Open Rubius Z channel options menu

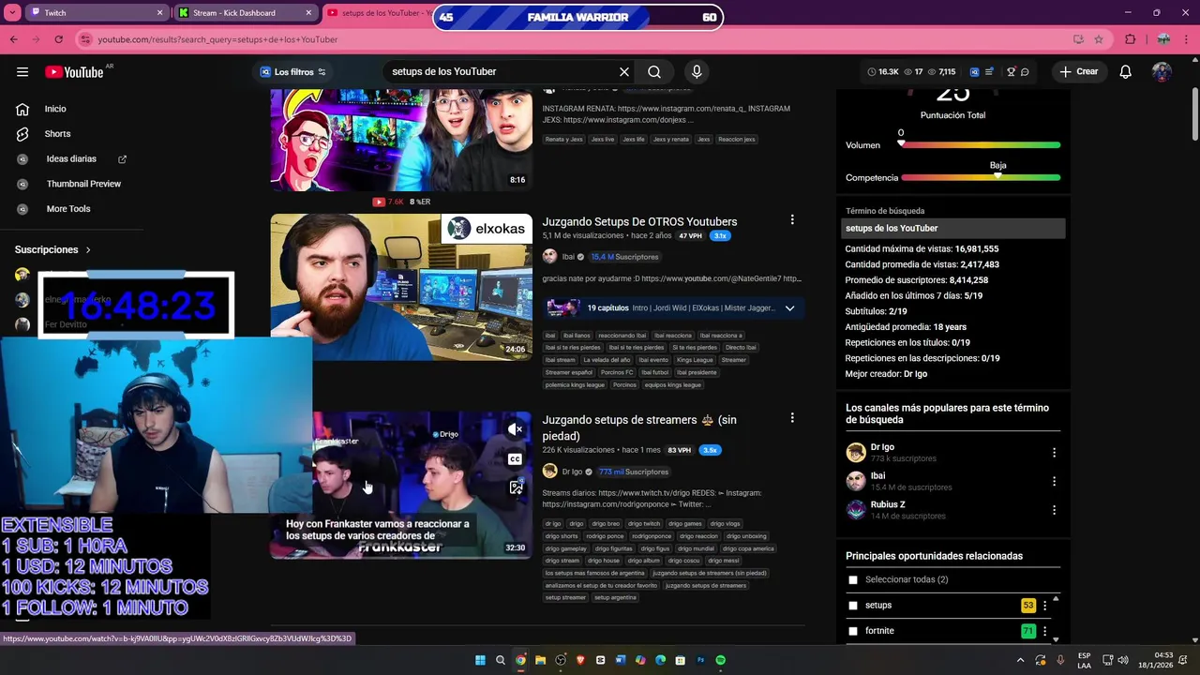pyautogui.click(x=1054, y=510)
